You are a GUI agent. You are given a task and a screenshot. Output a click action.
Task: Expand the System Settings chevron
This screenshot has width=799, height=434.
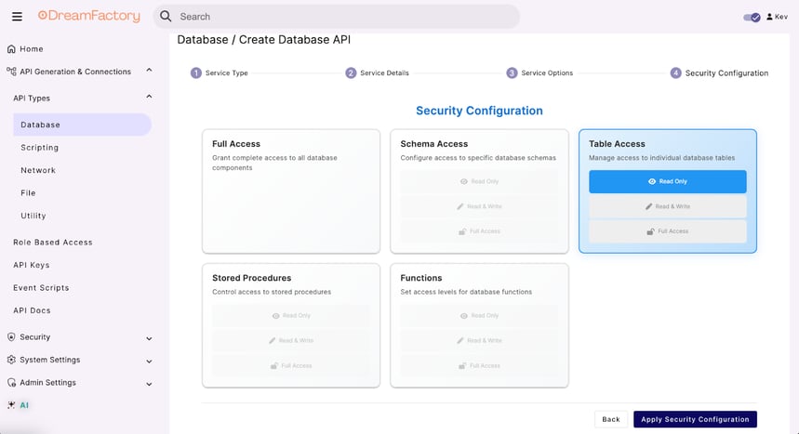(149, 362)
